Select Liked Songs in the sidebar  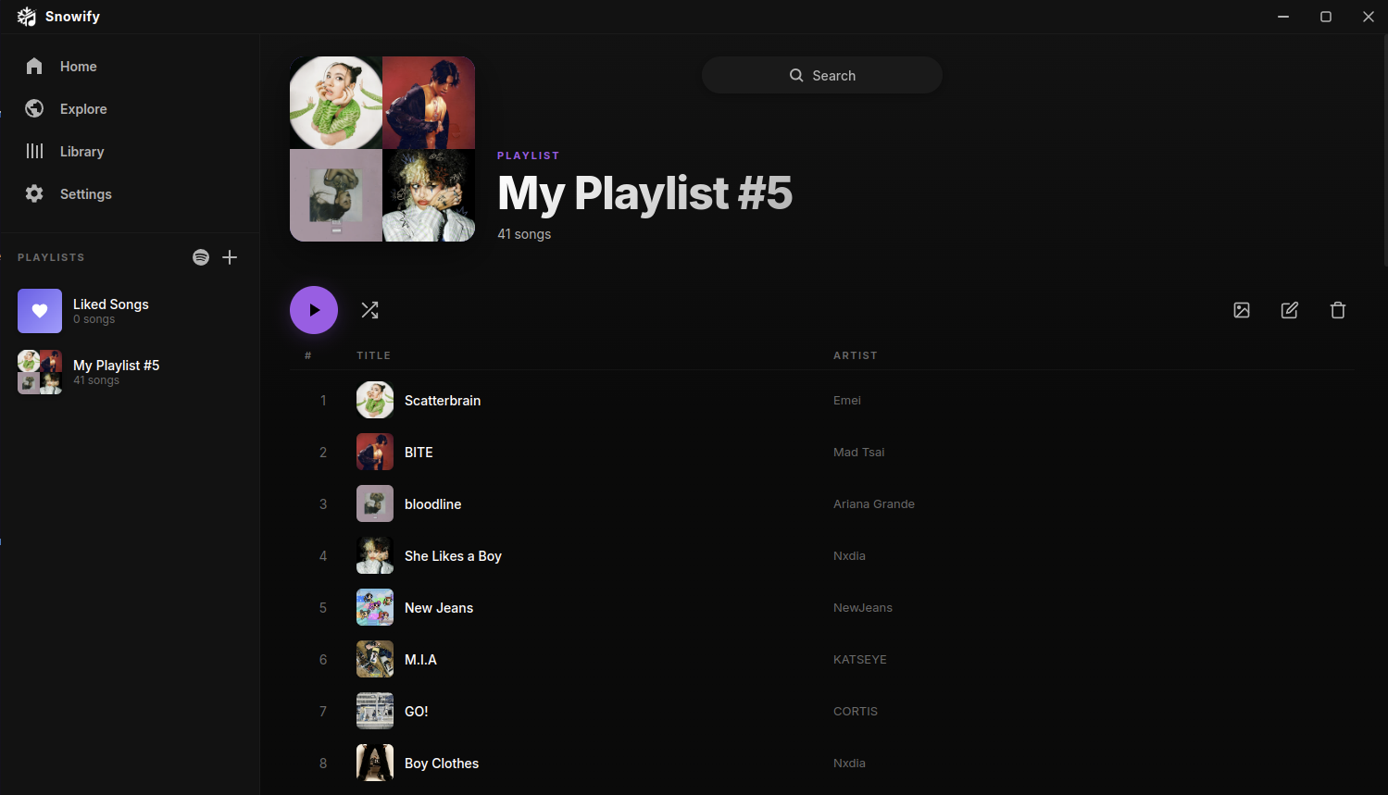[110, 310]
